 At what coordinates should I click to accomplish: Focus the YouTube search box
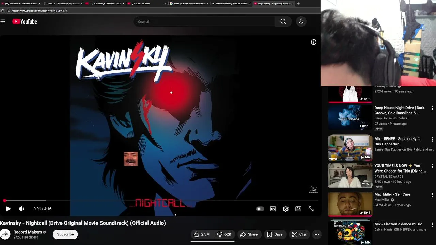pos(204,22)
